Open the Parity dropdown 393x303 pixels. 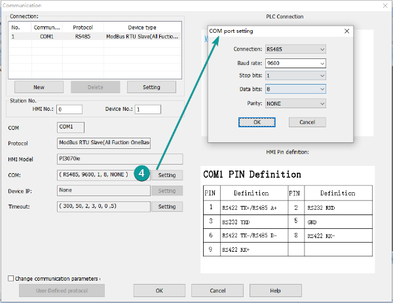(x=295, y=104)
